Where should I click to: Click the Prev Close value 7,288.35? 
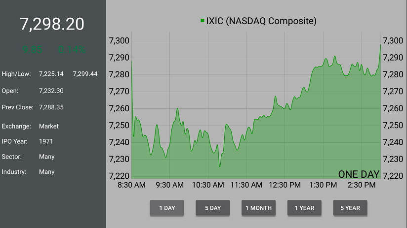51,107
